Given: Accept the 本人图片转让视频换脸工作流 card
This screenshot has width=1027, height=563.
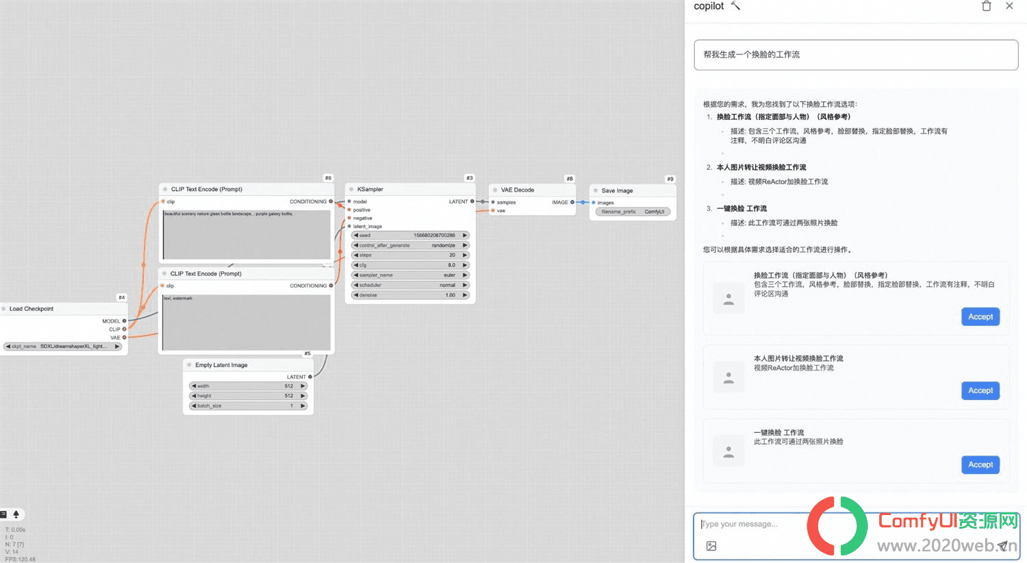Looking at the screenshot, I should point(980,390).
